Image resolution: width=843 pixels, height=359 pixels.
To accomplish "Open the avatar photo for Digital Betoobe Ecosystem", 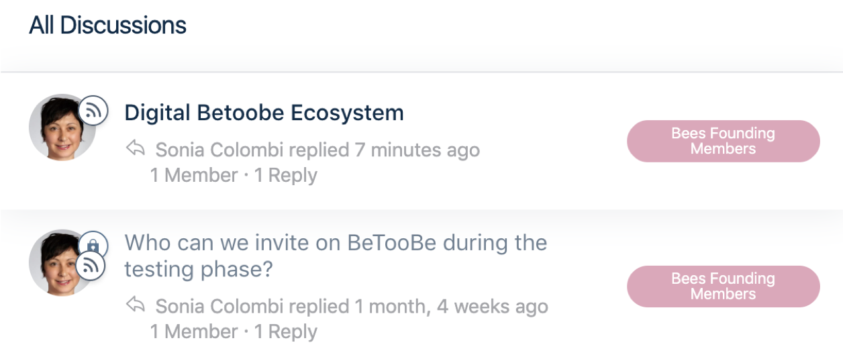I will pyautogui.click(x=62, y=127).
